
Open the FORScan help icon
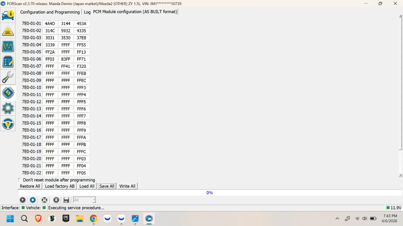8,124
